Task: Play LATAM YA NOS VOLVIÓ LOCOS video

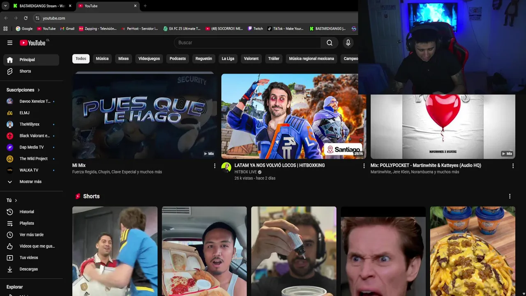Action: coord(293,116)
